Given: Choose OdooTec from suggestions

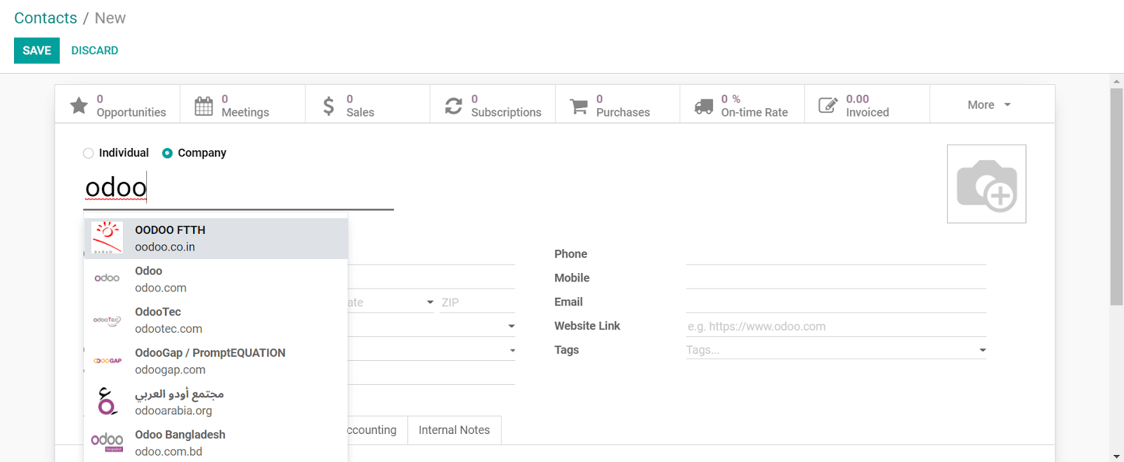Looking at the screenshot, I should [216, 320].
